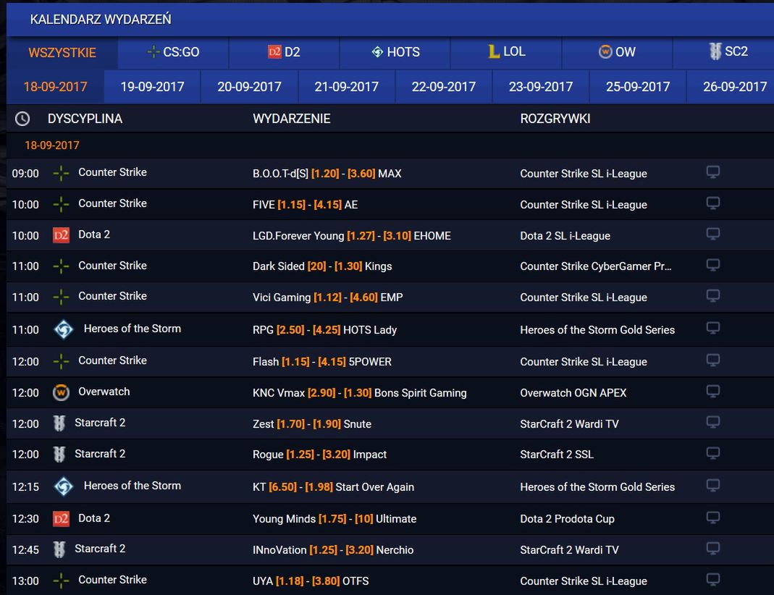774x595 pixels.
Task: Open the LOL discipline tab
Action: point(506,52)
